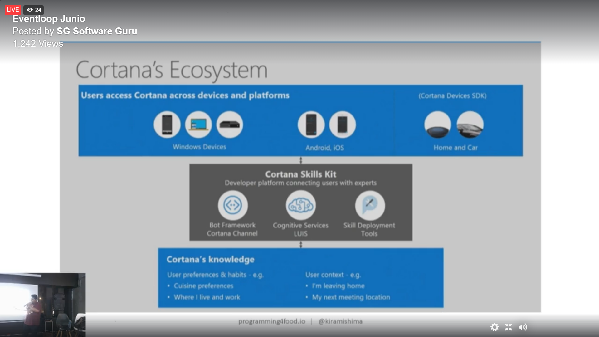
Task: Click the Bot Framework Cortana Channel label
Action: click(232, 229)
